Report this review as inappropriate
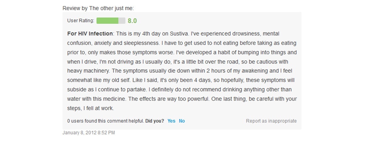 click(x=271, y=121)
